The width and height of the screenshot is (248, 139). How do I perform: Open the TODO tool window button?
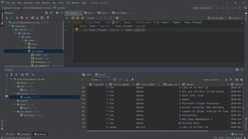click(x=10, y=134)
